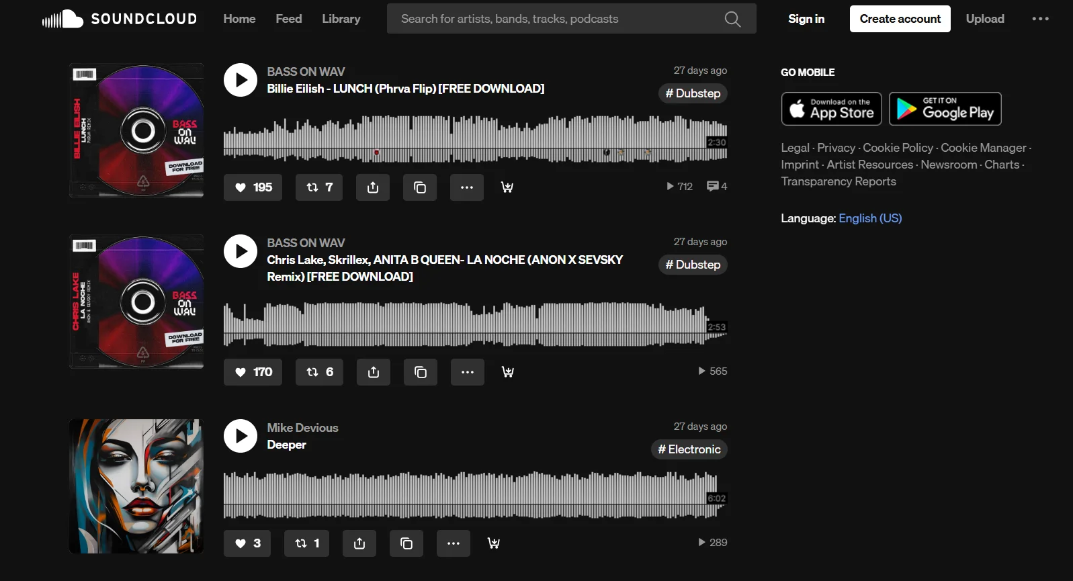Copy link of LA NOCHE track

click(421, 372)
